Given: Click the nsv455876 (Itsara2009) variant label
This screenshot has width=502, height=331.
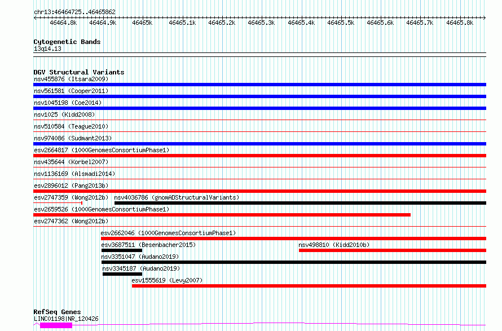Looking at the screenshot, I should point(71,79).
